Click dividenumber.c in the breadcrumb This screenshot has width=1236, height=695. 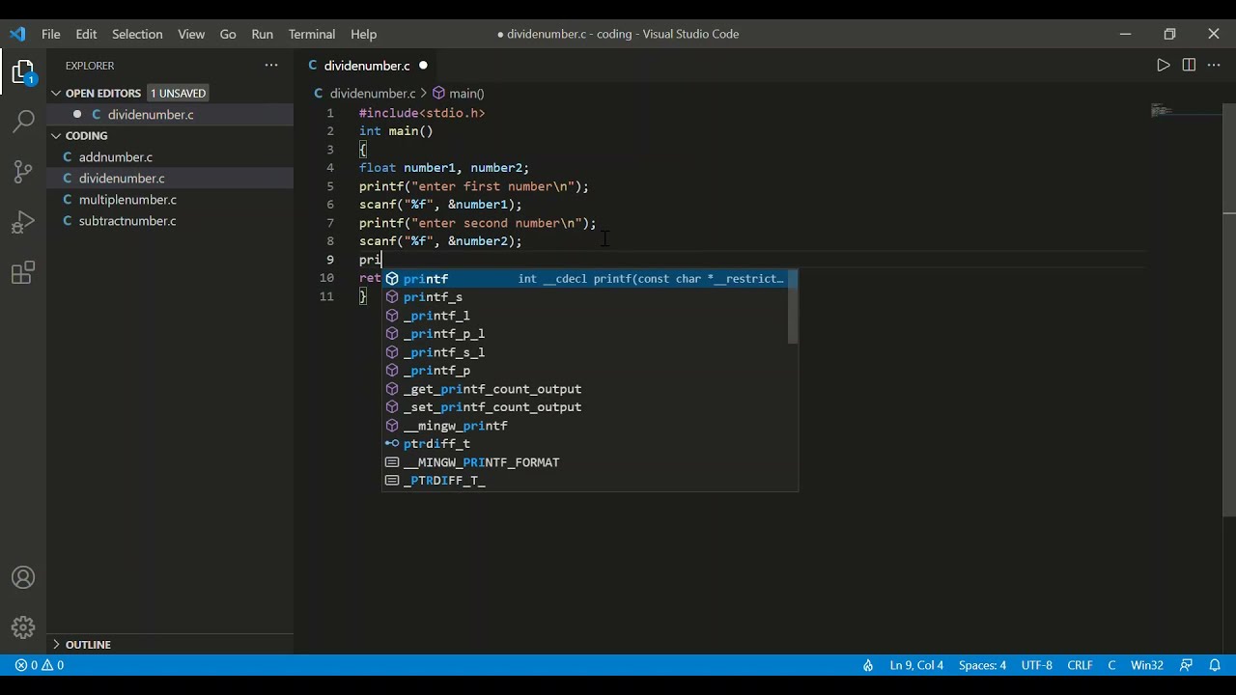coord(373,94)
